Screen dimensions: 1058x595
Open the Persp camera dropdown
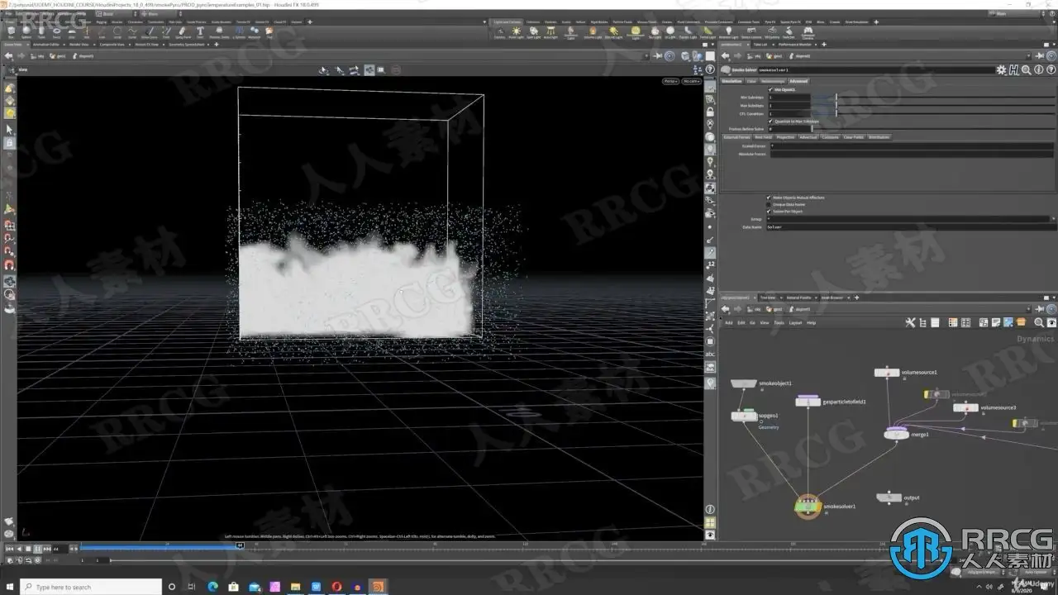[670, 81]
